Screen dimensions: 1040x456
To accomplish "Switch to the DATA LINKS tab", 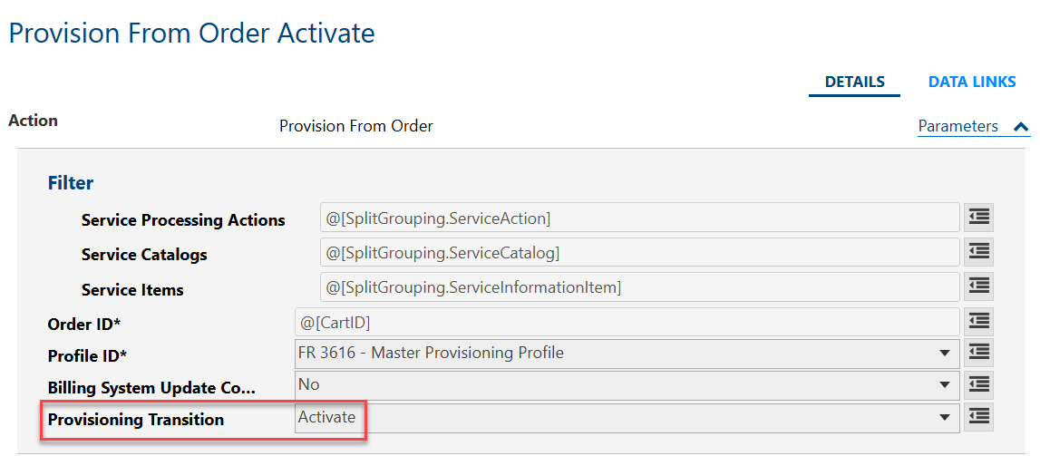I will coord(972,82).
